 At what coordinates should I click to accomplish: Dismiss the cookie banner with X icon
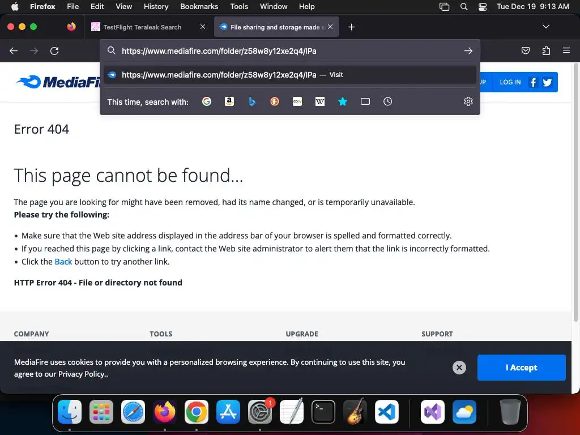(459, 367)
